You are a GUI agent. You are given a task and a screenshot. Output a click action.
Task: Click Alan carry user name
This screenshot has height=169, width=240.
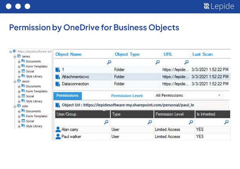[x=70, y=130]
